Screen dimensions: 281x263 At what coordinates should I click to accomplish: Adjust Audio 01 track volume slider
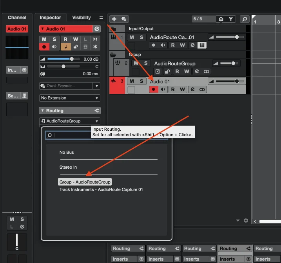pyautogui.click(x=230, y=81)
